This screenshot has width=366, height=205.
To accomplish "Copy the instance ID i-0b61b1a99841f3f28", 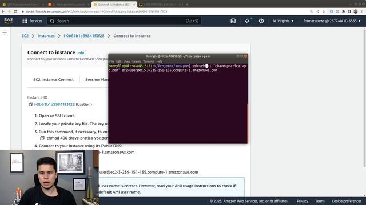I will pos(30,105).
